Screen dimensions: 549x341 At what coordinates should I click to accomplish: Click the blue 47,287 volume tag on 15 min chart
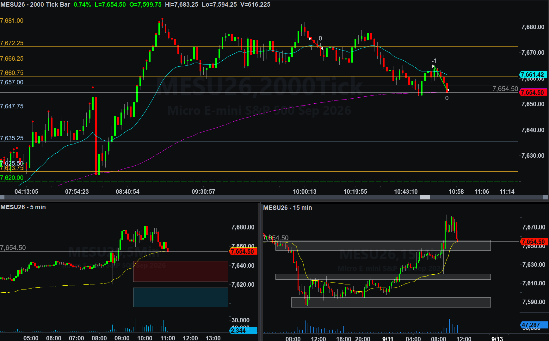point(534,325)
